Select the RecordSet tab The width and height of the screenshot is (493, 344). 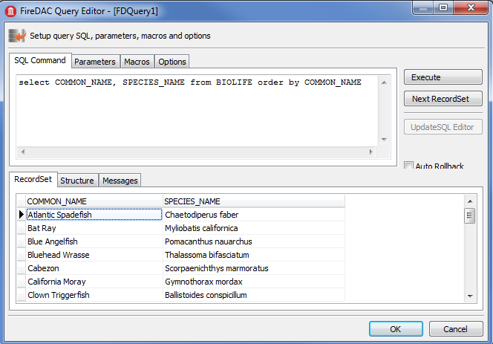tap(33, 179)
